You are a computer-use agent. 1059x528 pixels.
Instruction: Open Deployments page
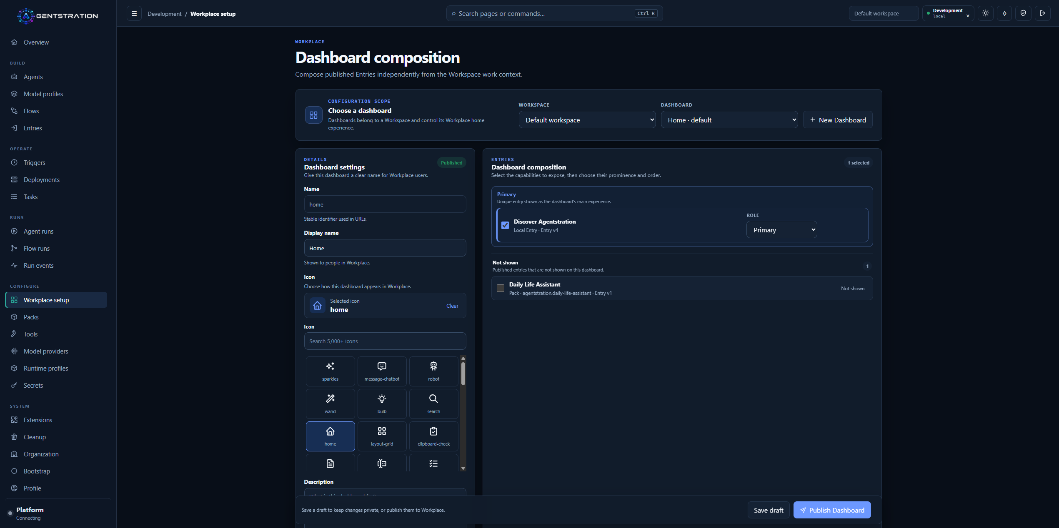(x=56, y=179)
